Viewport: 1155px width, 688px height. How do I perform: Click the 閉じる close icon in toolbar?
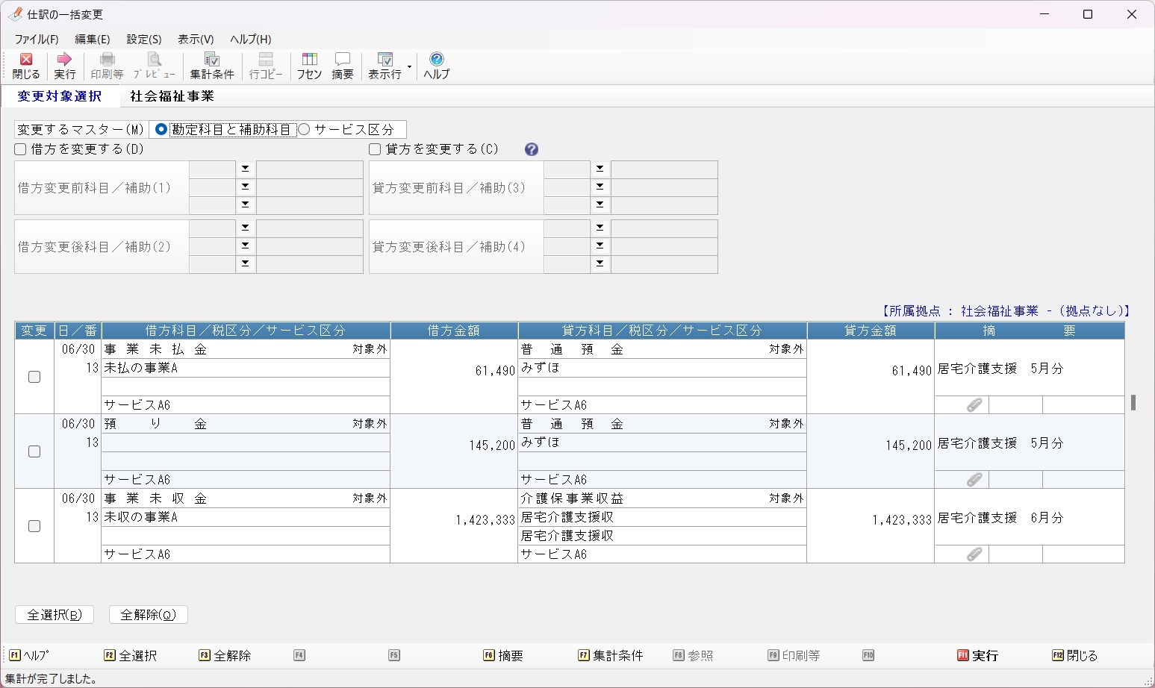[x=26, y=66]
